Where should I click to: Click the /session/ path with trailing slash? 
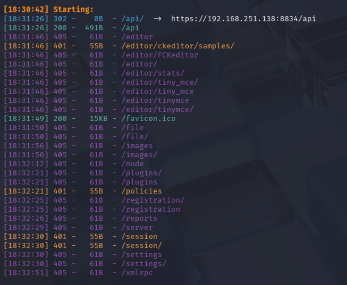[142, 246]
